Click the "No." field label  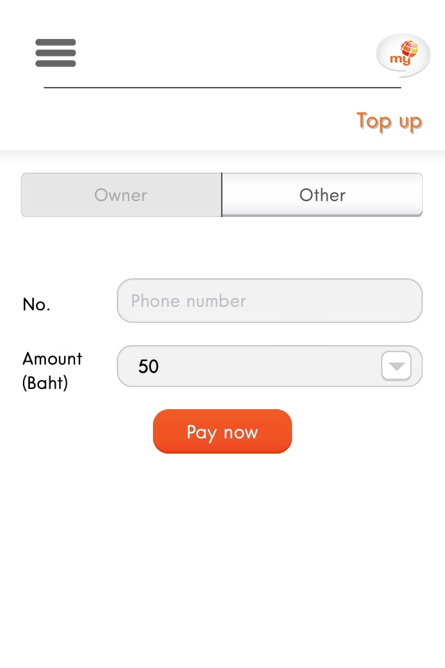(36, 304)
